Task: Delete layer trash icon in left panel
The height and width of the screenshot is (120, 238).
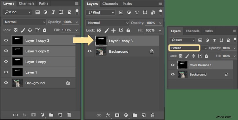Action: [x=69, y=115]
